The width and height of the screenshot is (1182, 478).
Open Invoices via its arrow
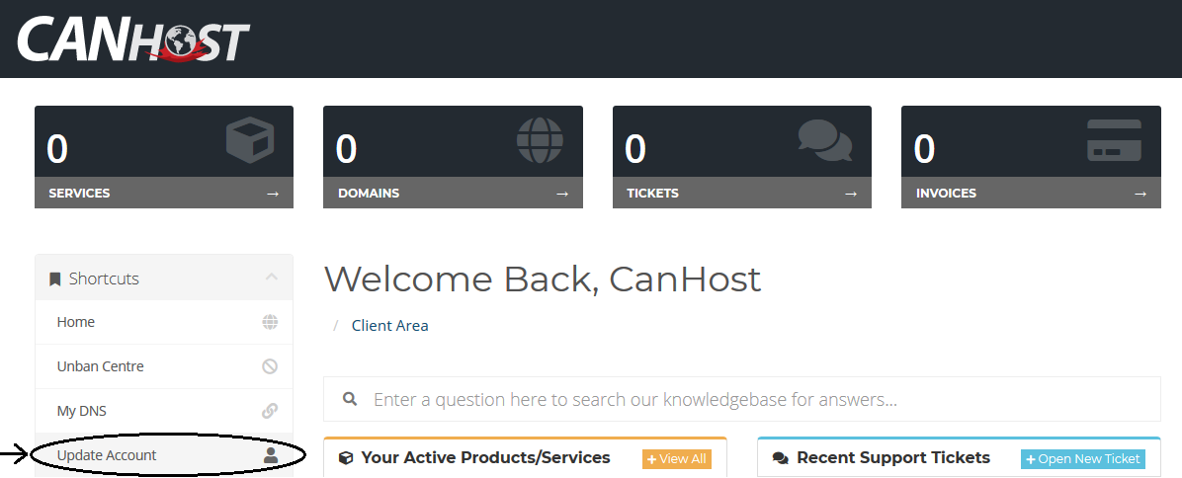(1140, 194)
